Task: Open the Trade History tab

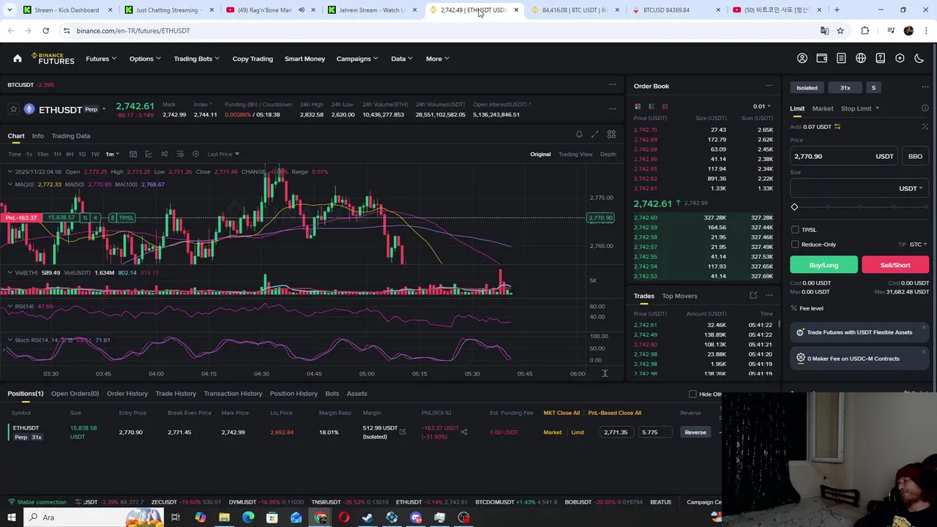Action: (x=176, y=394)
